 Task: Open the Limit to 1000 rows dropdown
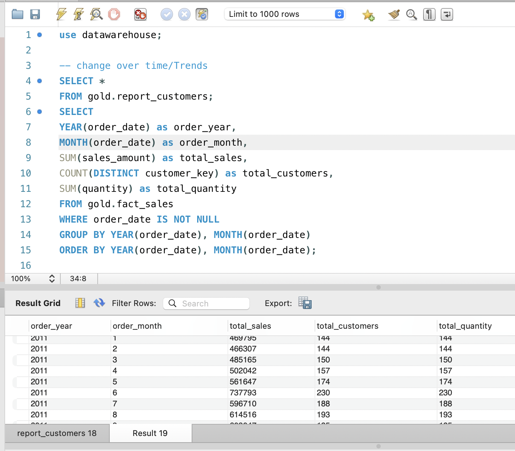(285, 14)
